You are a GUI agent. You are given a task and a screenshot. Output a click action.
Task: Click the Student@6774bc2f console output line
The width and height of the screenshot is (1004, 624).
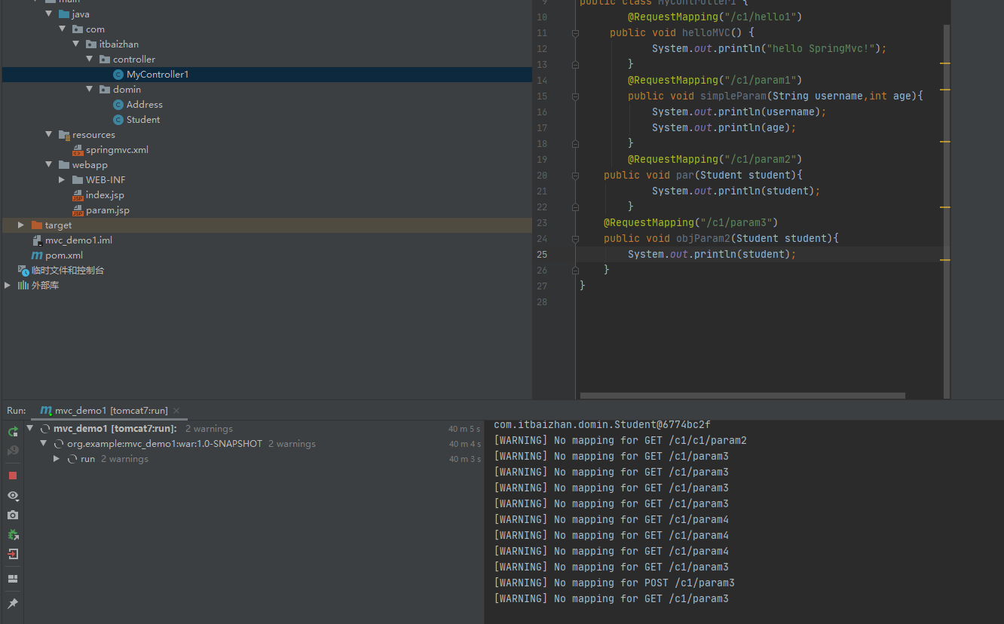coord(602,425)
